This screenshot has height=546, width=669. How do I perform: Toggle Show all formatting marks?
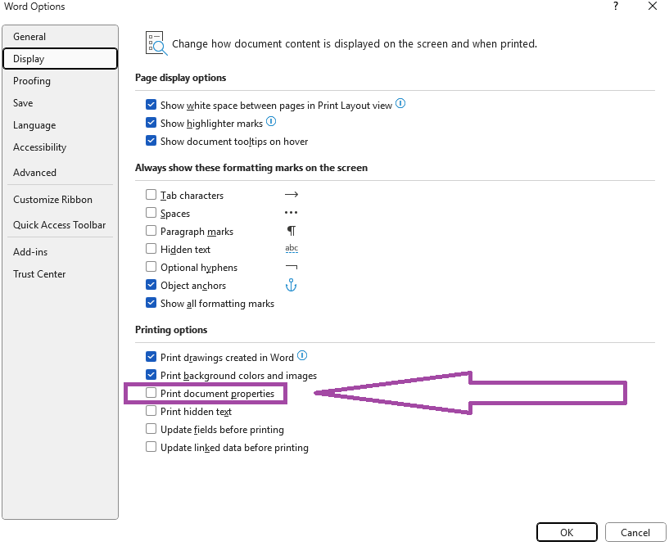[x=151, y=303]
